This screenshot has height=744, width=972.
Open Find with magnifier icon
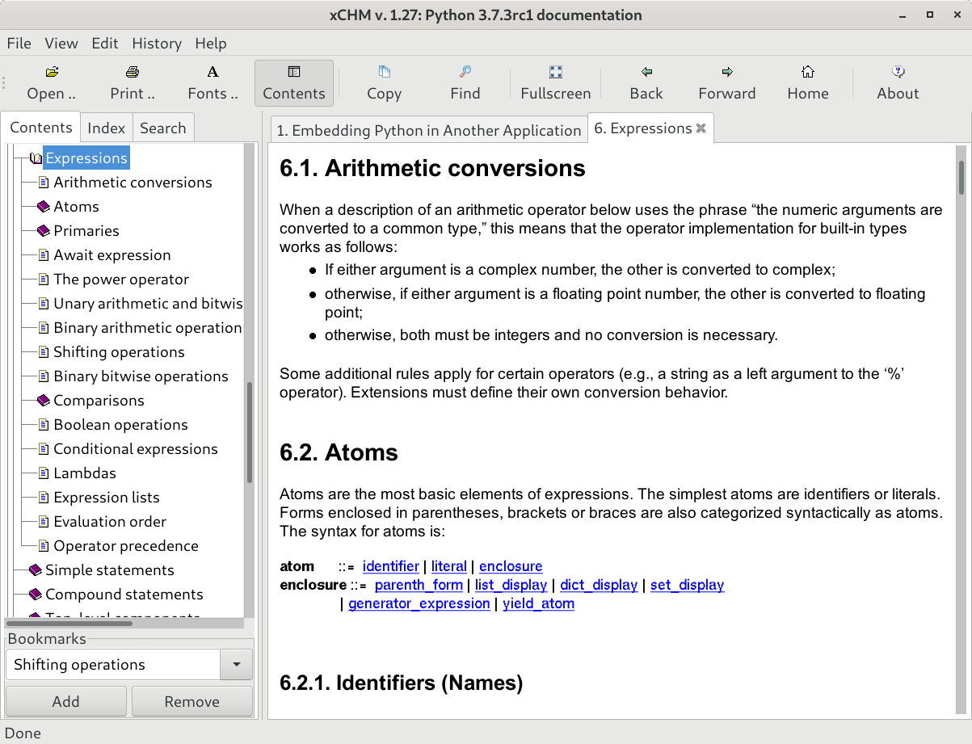tap(465, 73)
